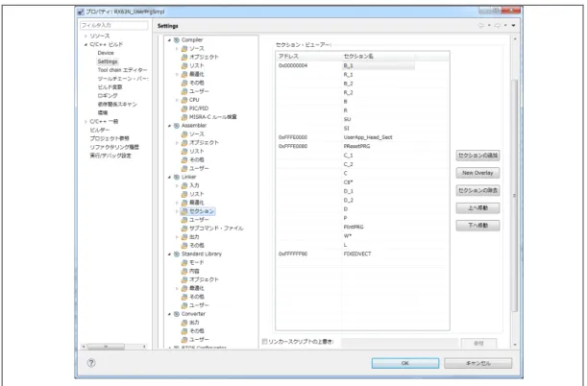
Task: Open the 実行/デバッグ設定 page
Action: point(110,156)
